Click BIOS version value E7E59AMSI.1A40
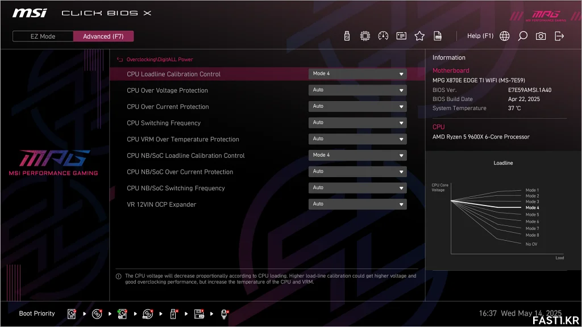The width and height of the screenshot is (582, 327). pos(530,90)
